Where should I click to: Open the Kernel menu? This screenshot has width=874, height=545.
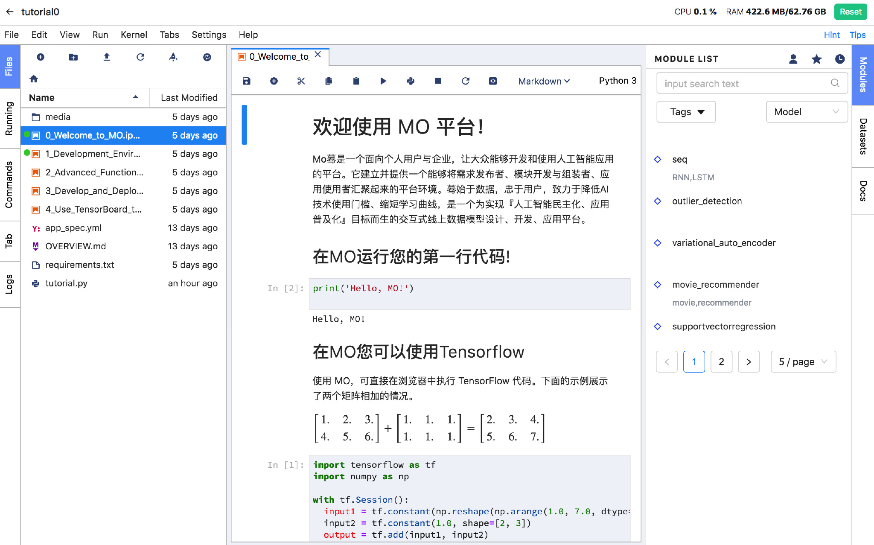tap(134, 35)
